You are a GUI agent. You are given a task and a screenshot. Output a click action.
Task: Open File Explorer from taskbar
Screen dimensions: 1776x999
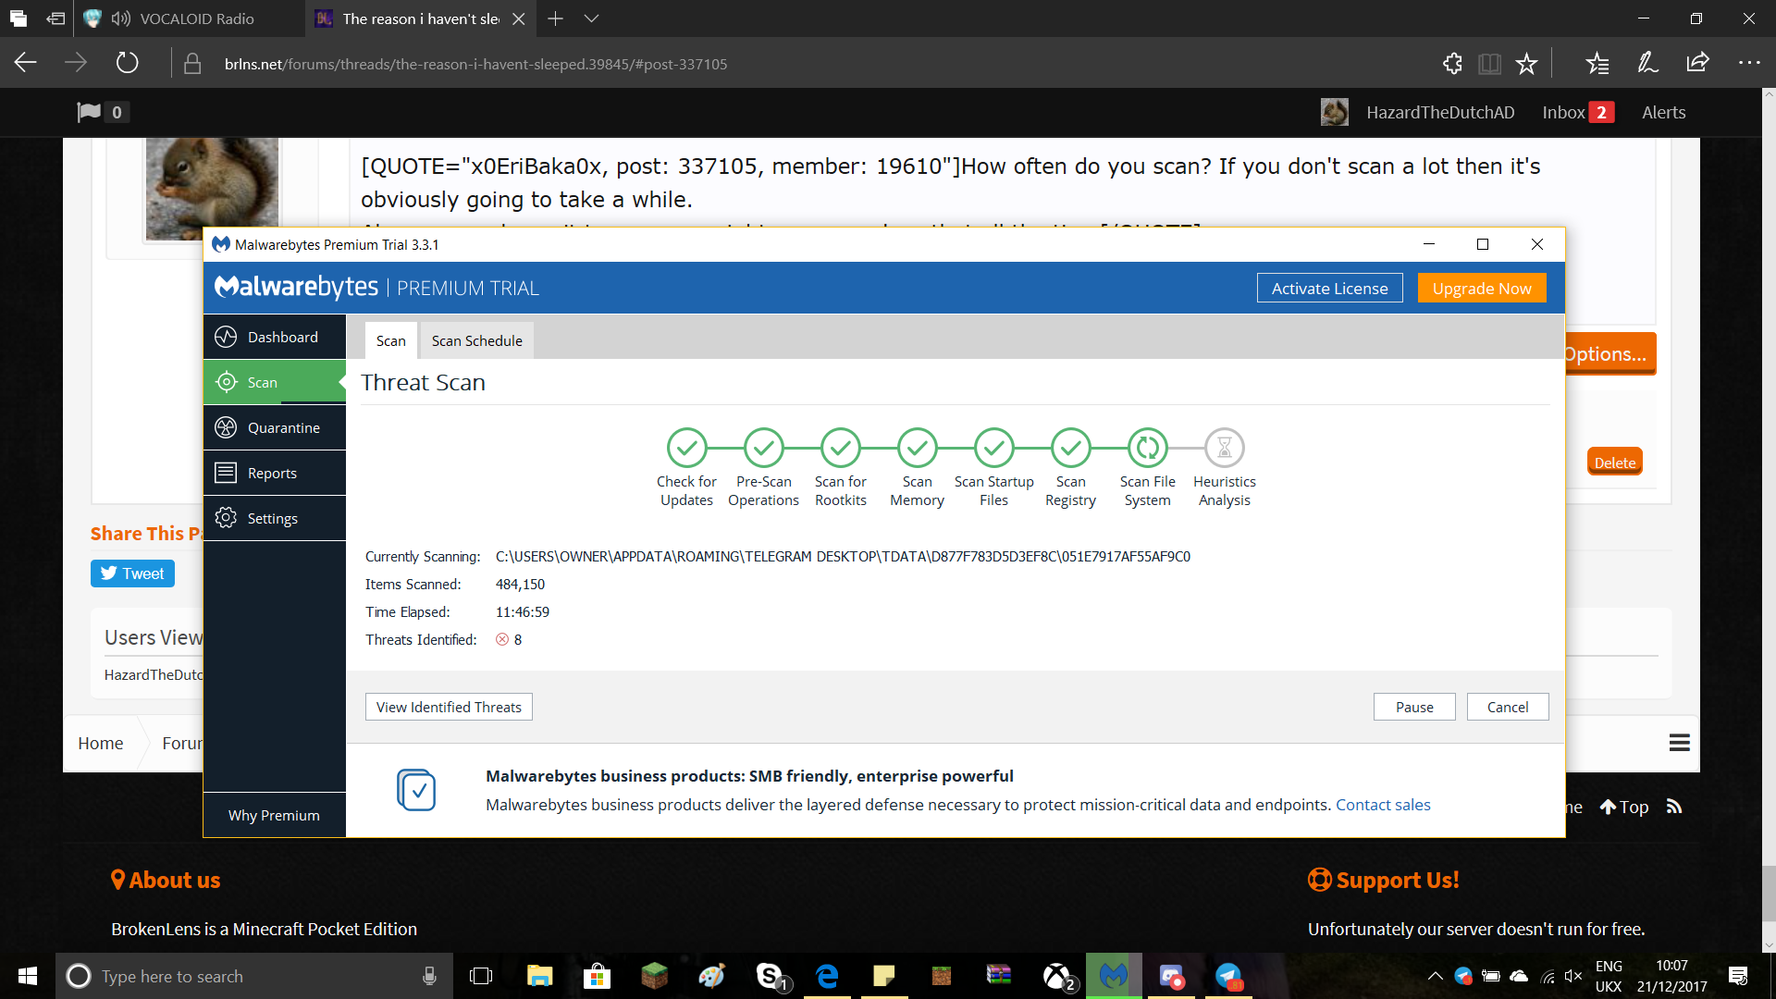[x=539, y=976]
